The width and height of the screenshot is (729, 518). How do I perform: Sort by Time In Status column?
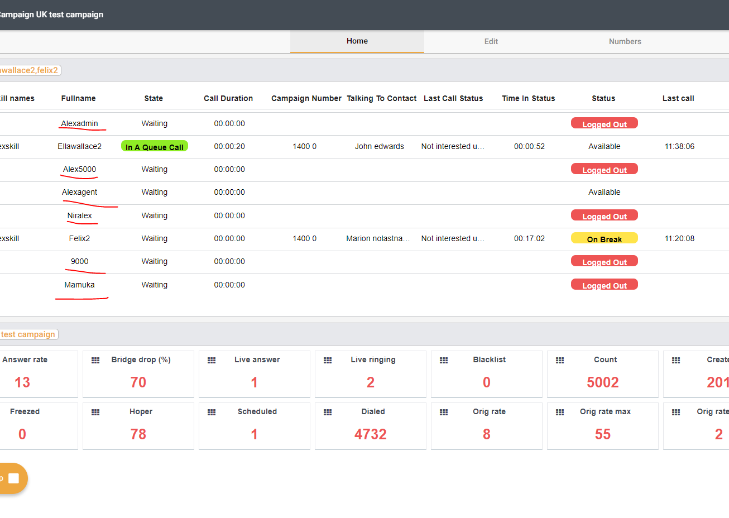pos(528,98)
